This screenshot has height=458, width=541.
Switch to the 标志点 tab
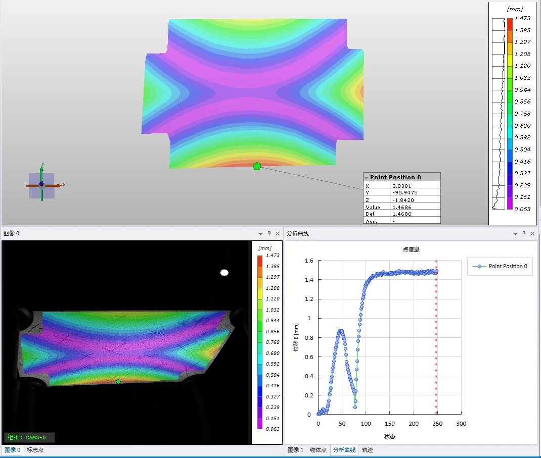click(35, 450)
